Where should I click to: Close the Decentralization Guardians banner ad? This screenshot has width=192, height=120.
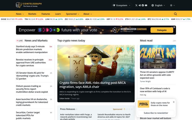tap(174, 27)
